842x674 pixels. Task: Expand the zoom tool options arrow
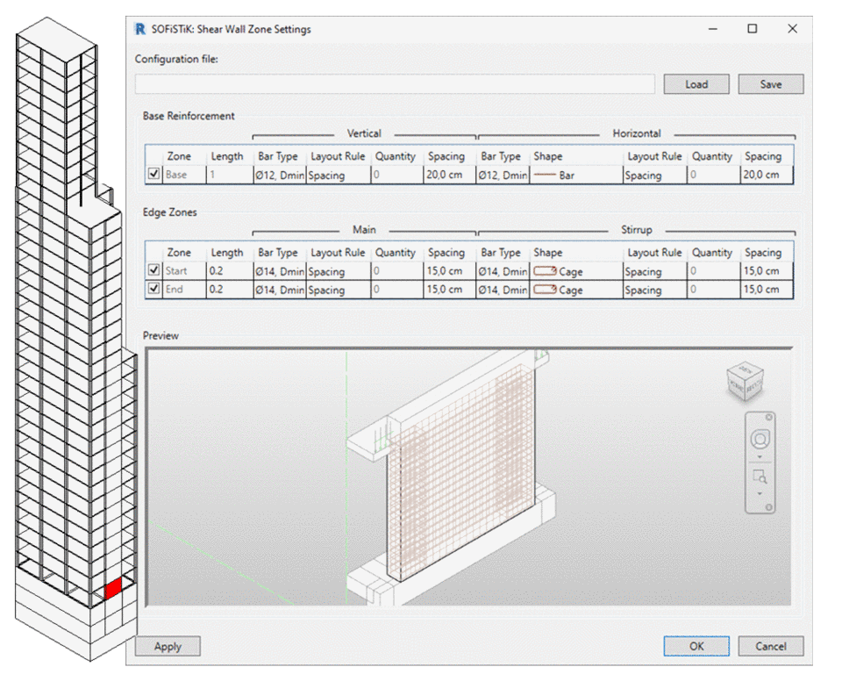pos(760,493)
